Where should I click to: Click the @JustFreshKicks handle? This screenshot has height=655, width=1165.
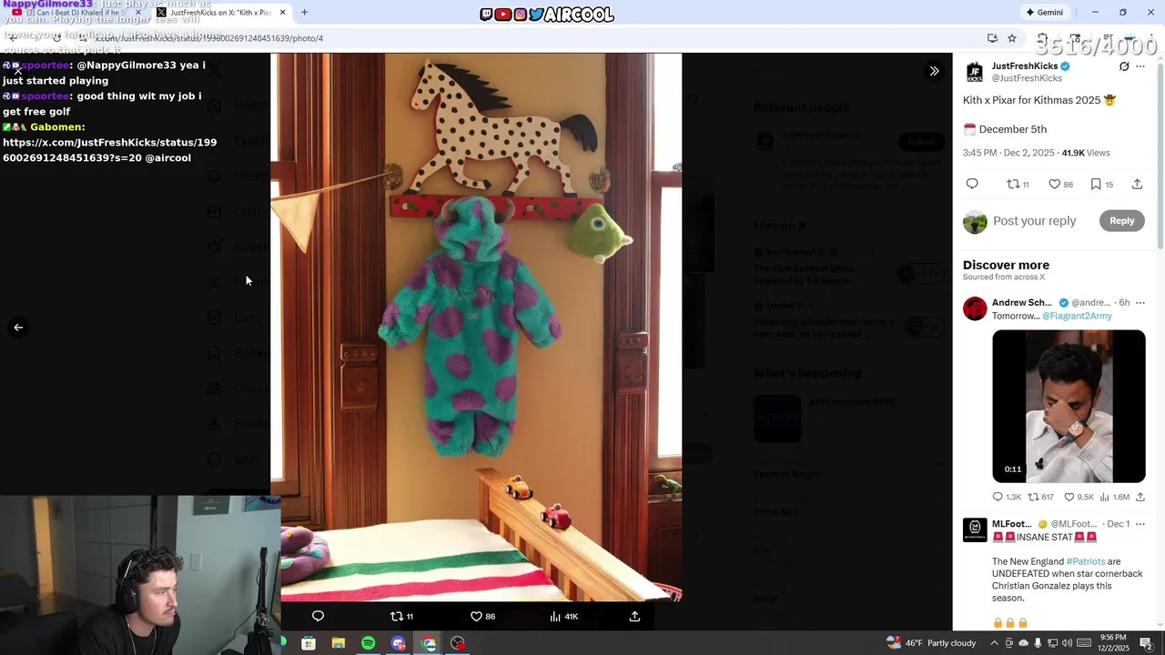(x=1027, y=78)
